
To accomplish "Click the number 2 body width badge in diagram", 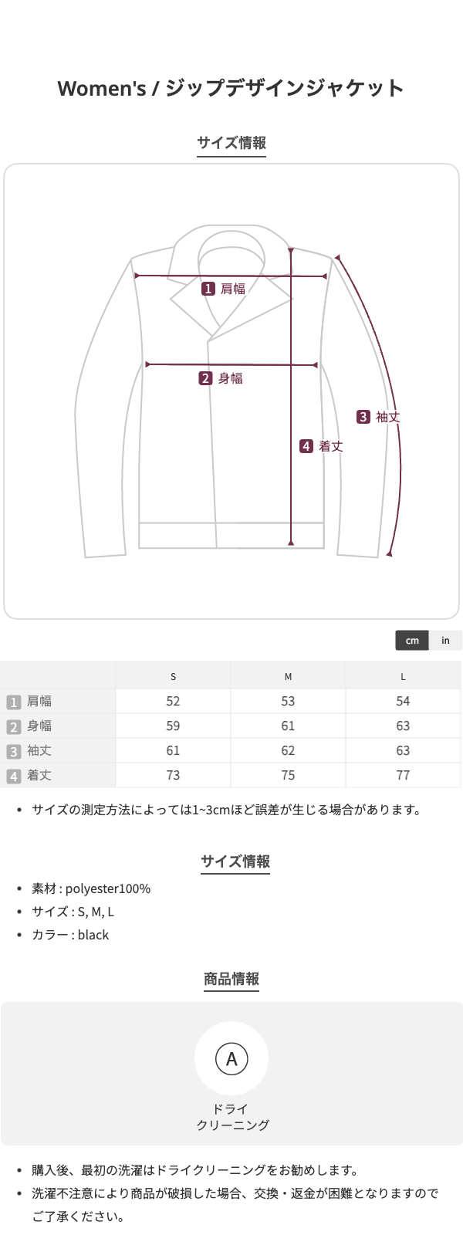I will pyautogui.click(x=205, y=378).
